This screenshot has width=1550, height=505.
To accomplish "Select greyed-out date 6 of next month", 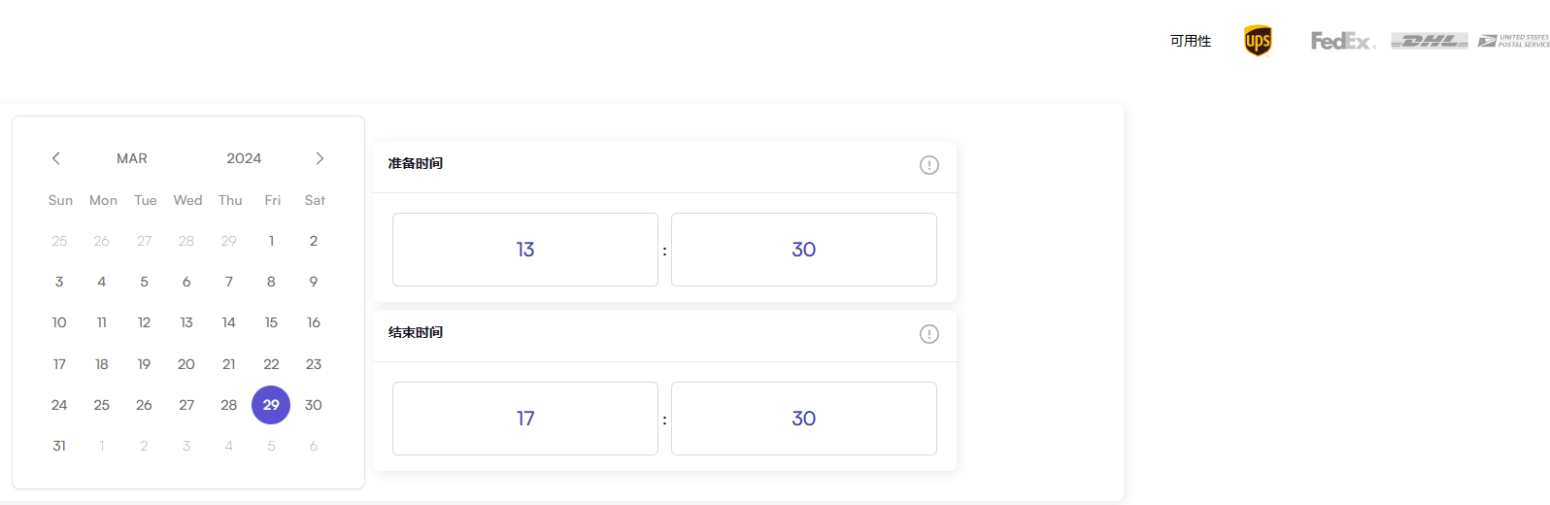I will click(x=314, y=446).
